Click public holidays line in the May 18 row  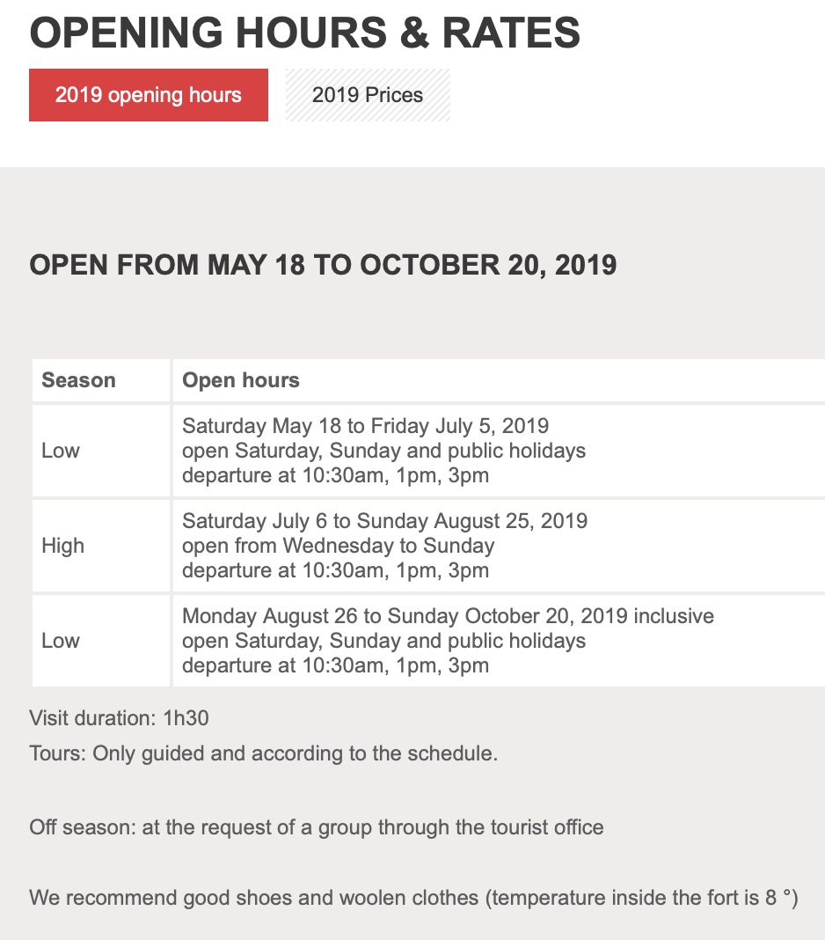[x=383, y=451]
